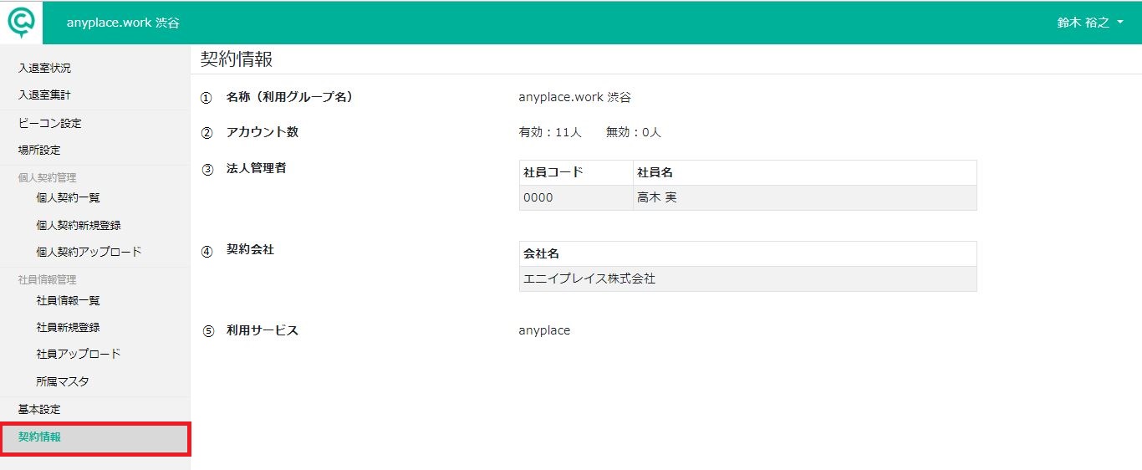Click the 法人管理者 label
Viewport: 1142px width, 470px height.
coord(257,169)
